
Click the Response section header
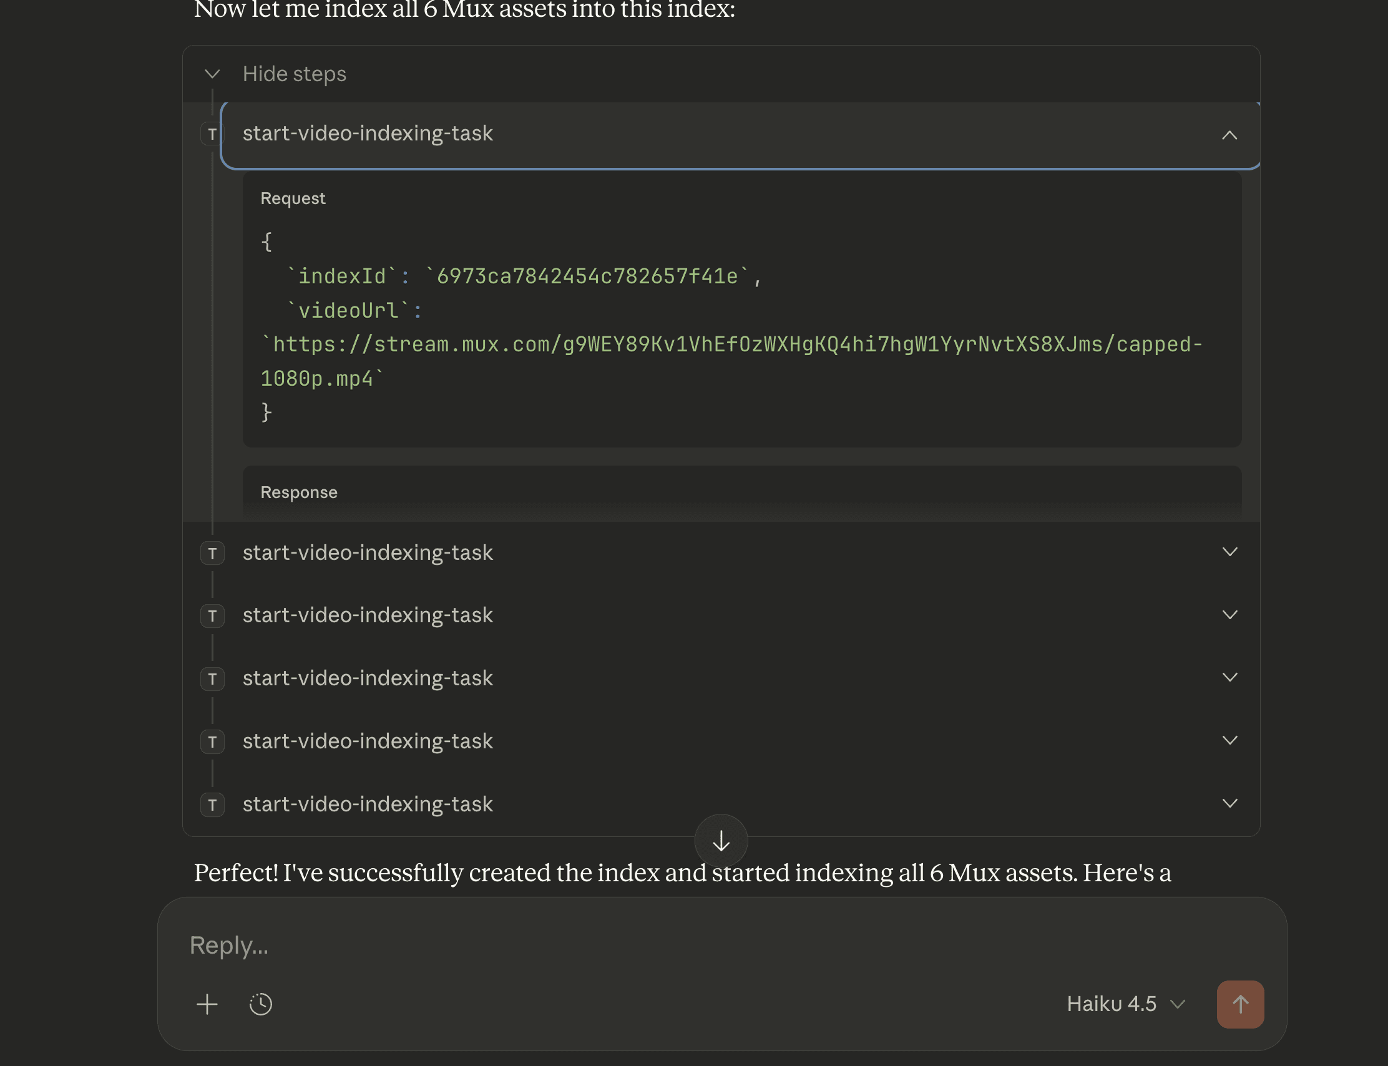click(299, 492)
